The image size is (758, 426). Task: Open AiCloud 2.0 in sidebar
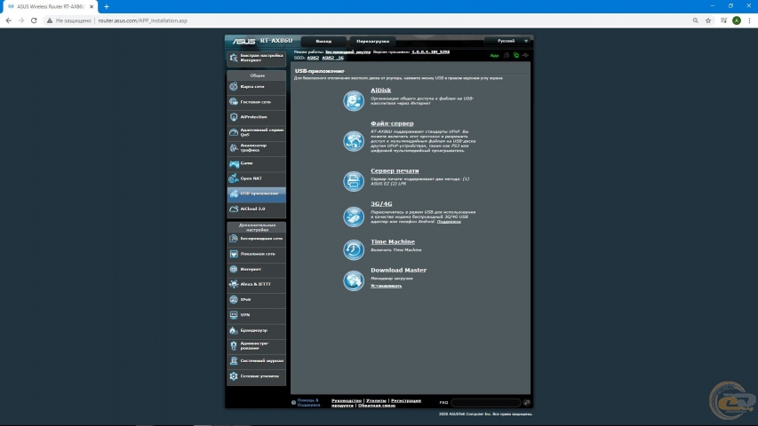[x=256, y=209]
